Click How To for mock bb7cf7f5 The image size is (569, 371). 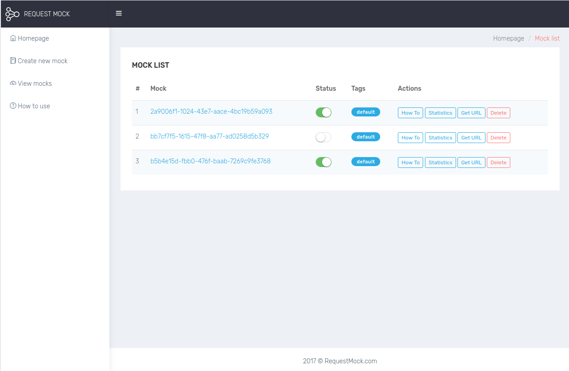click(410, 138)
